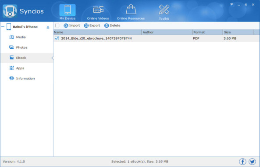Click the Syncios logo icon
This screenshot has height=167, width=260.
point(10,11)
